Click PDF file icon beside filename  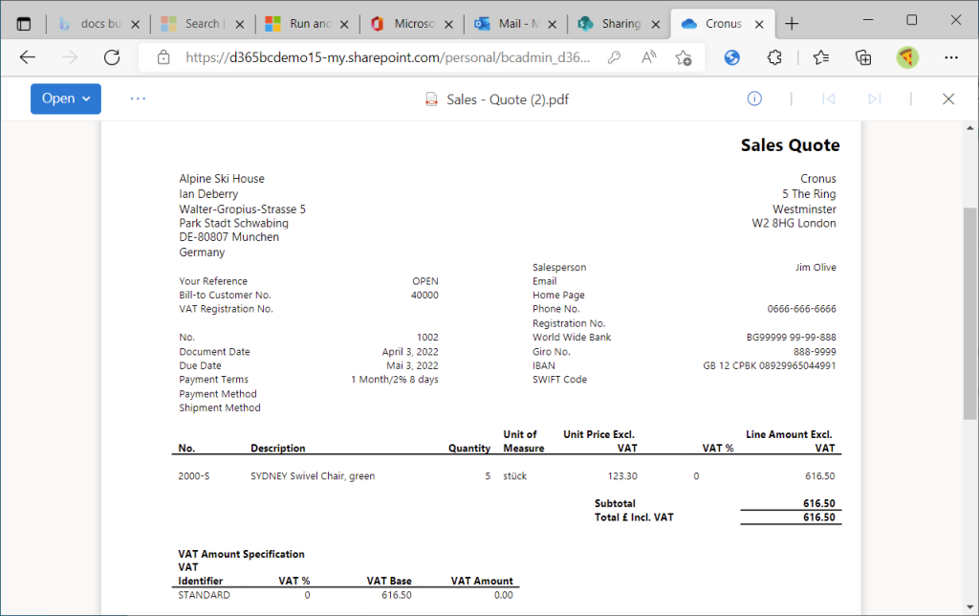[x=431, y=99]
